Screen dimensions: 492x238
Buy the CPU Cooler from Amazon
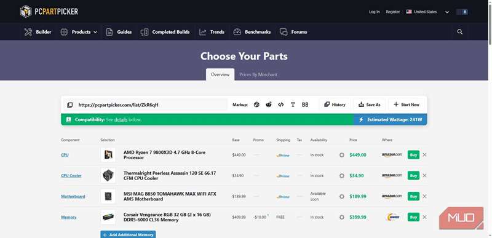[413, 176]
